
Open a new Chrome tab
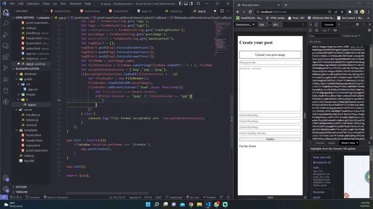[x=286, y=5]
